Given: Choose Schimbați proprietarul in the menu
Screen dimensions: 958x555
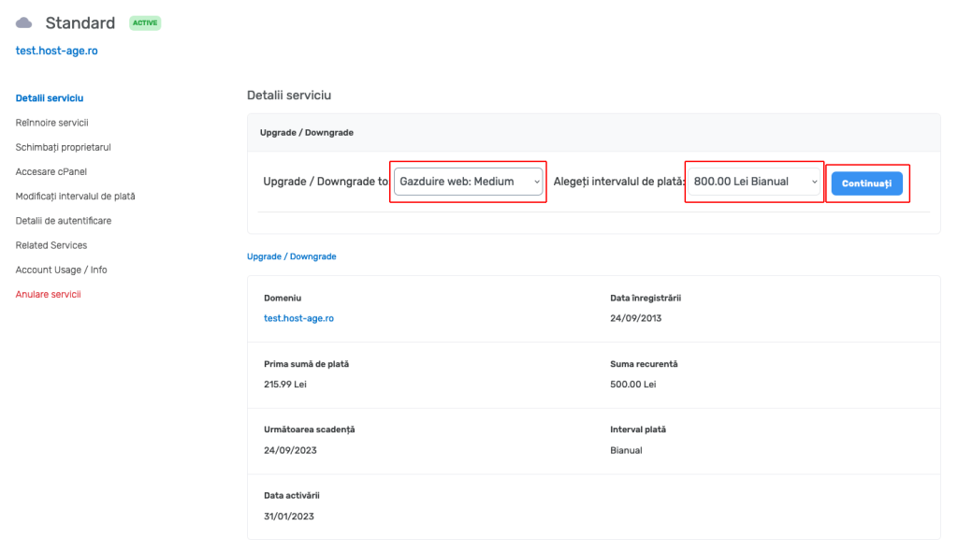Looking at the screenshot, I should click(63, 147).
